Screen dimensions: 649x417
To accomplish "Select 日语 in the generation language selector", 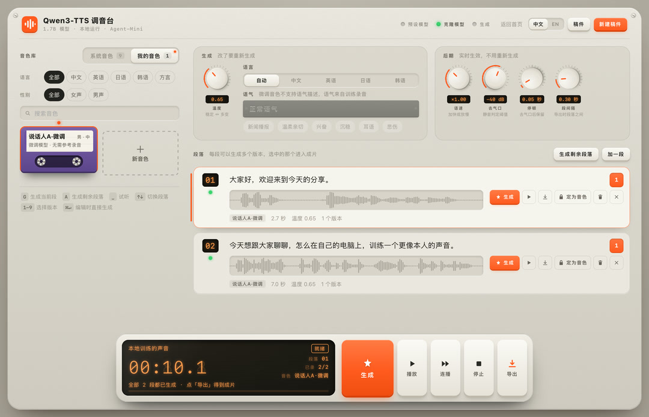I will [365, 81].
